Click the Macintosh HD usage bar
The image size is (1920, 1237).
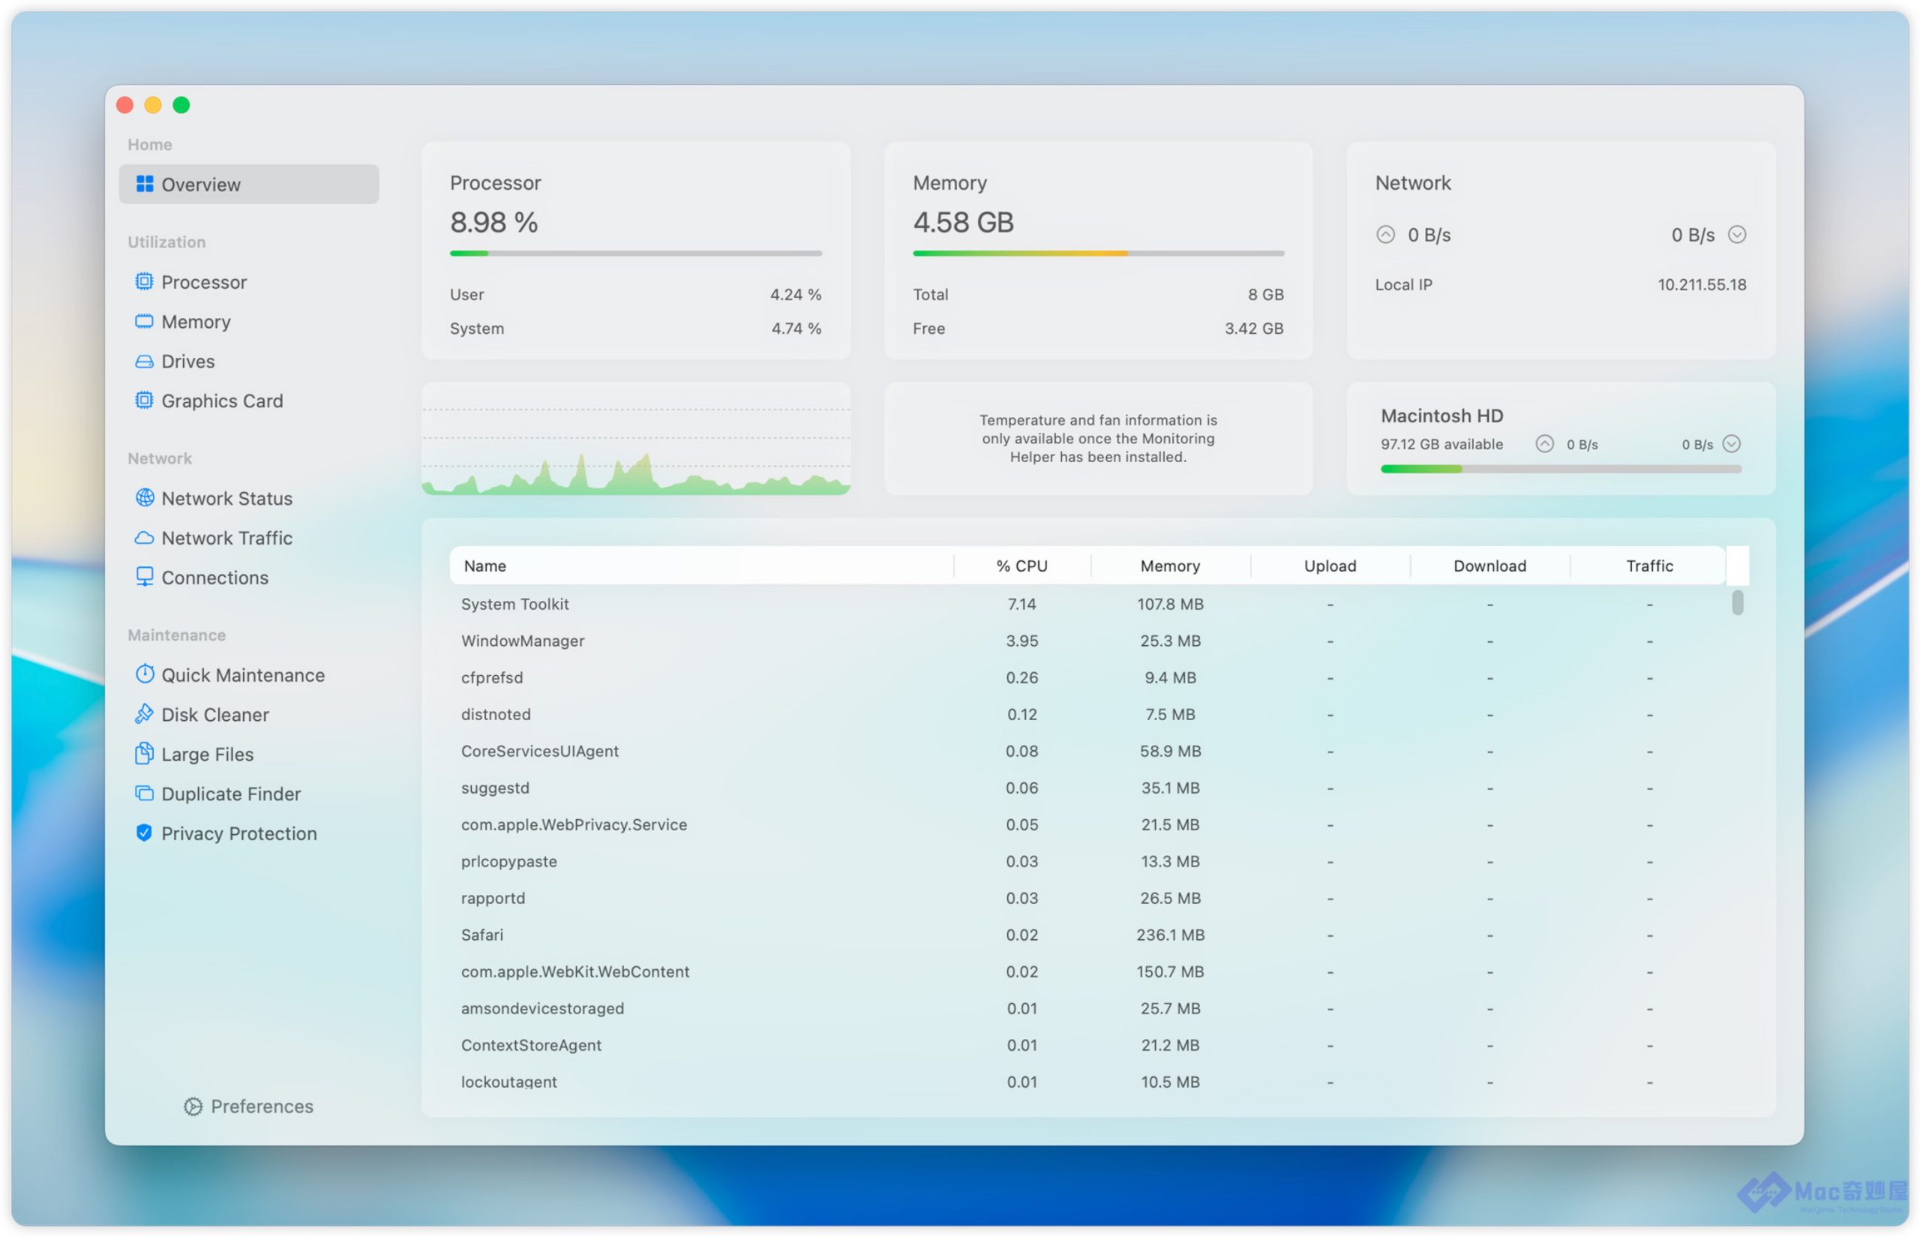1560,469
